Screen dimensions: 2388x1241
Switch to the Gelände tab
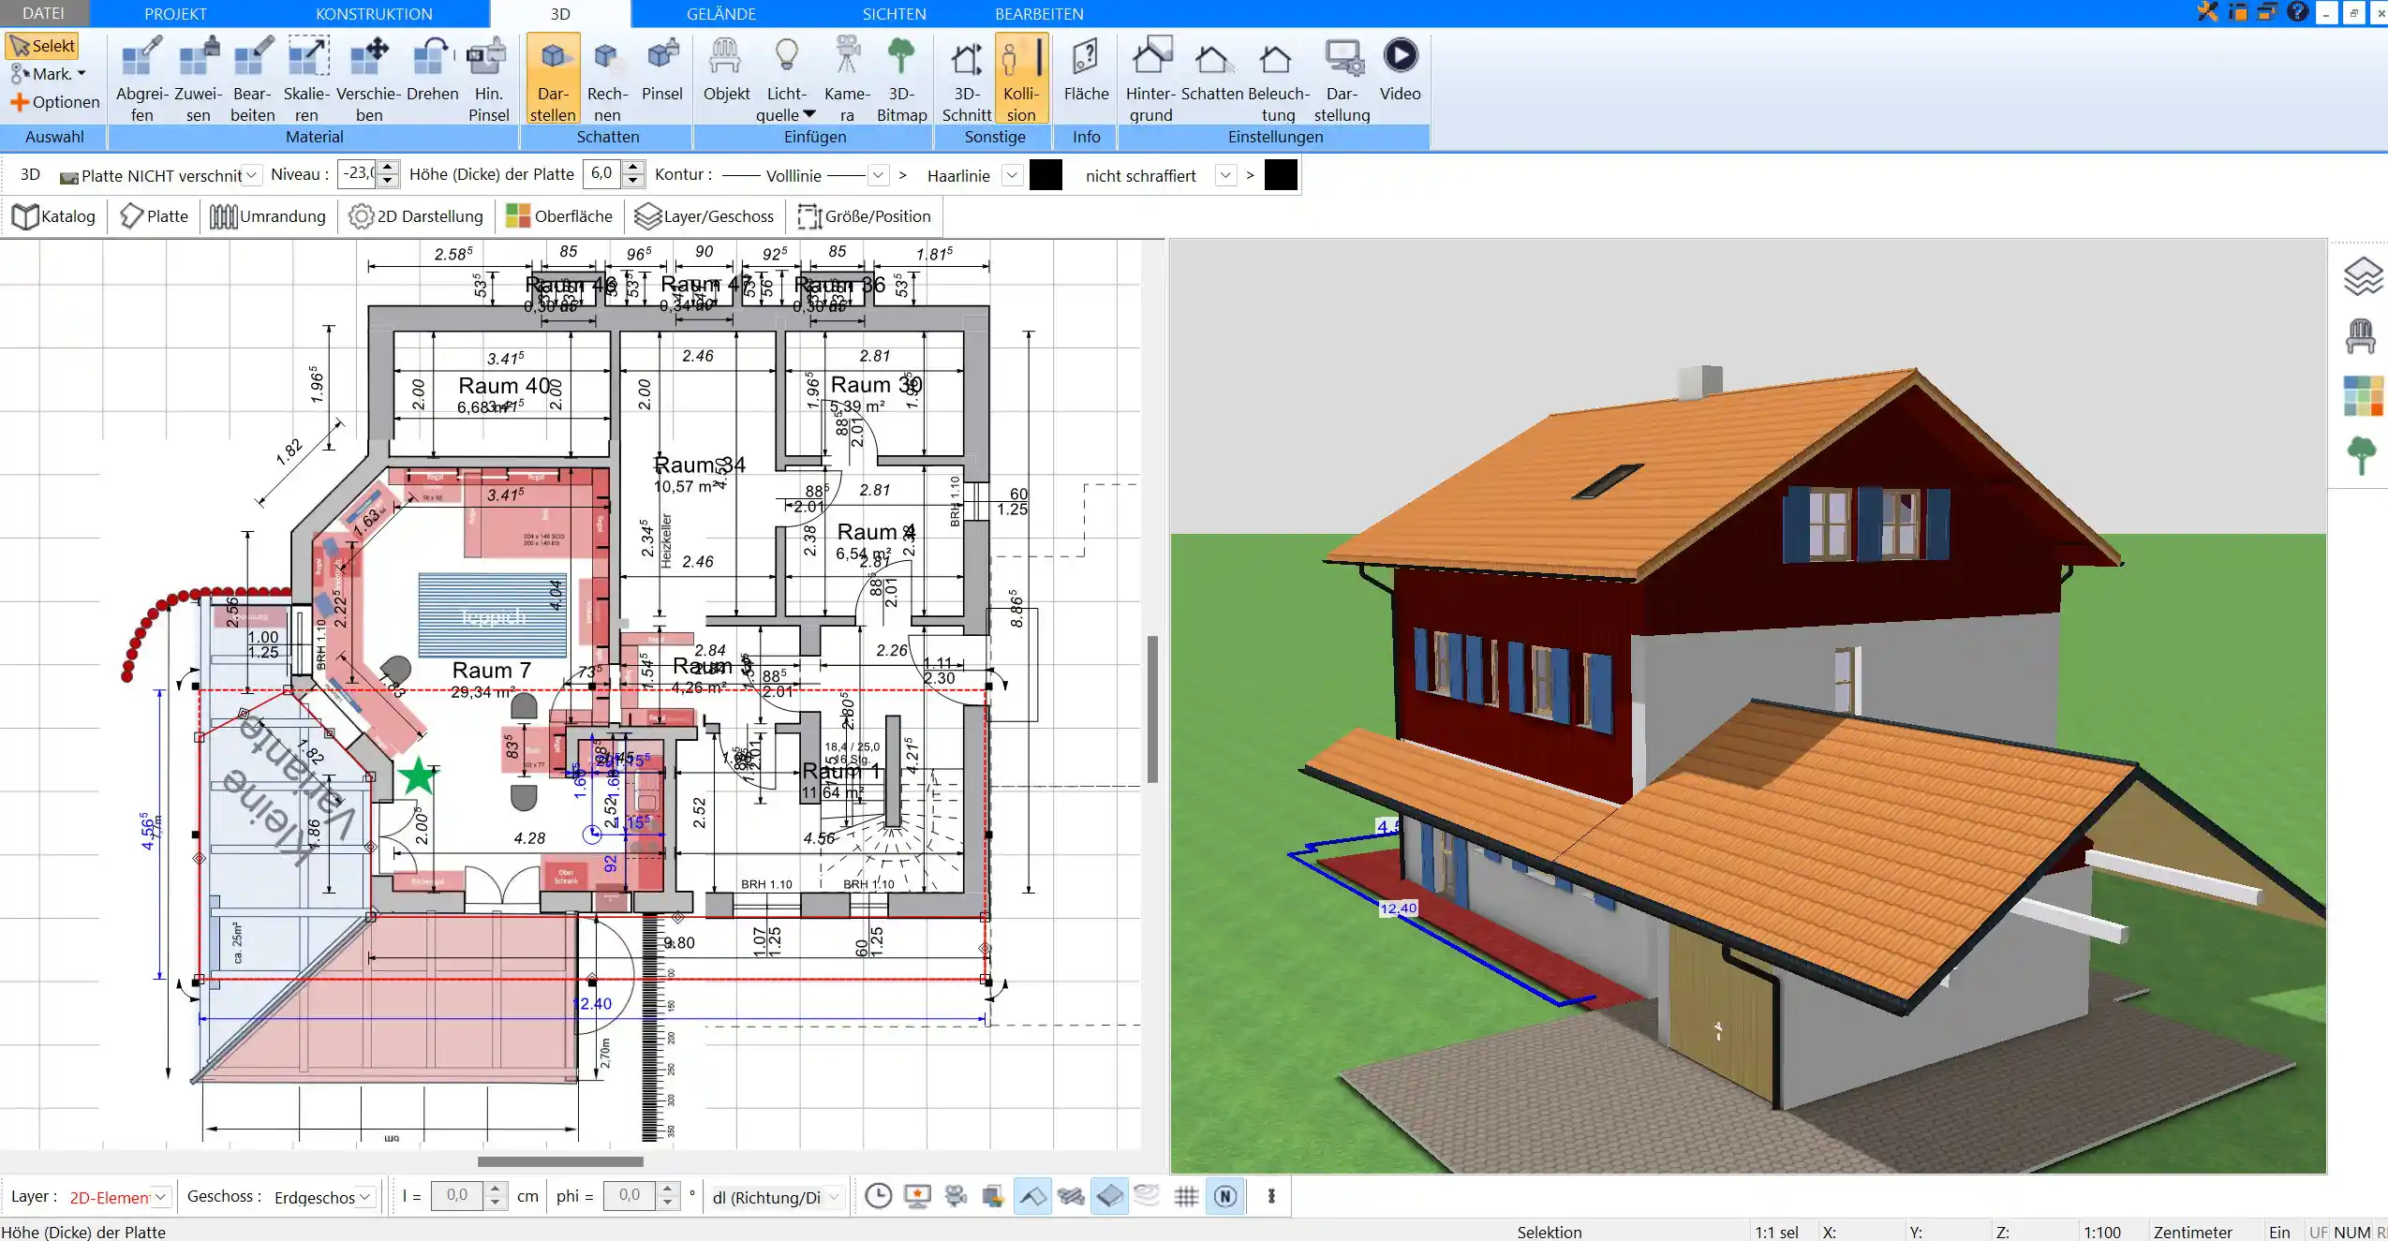(721, 12)
